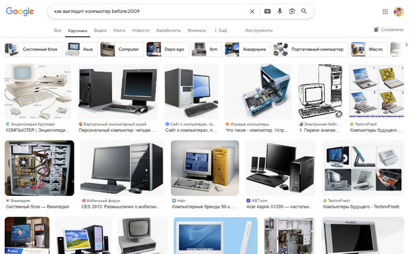Image resolution: width=410 pixels, height=254 pixels.
Task: Open the Google account avatar
Action: click(398, 12)
